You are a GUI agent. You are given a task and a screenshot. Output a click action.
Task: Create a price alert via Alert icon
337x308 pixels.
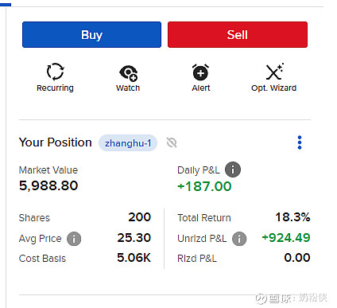coord(200,72)
